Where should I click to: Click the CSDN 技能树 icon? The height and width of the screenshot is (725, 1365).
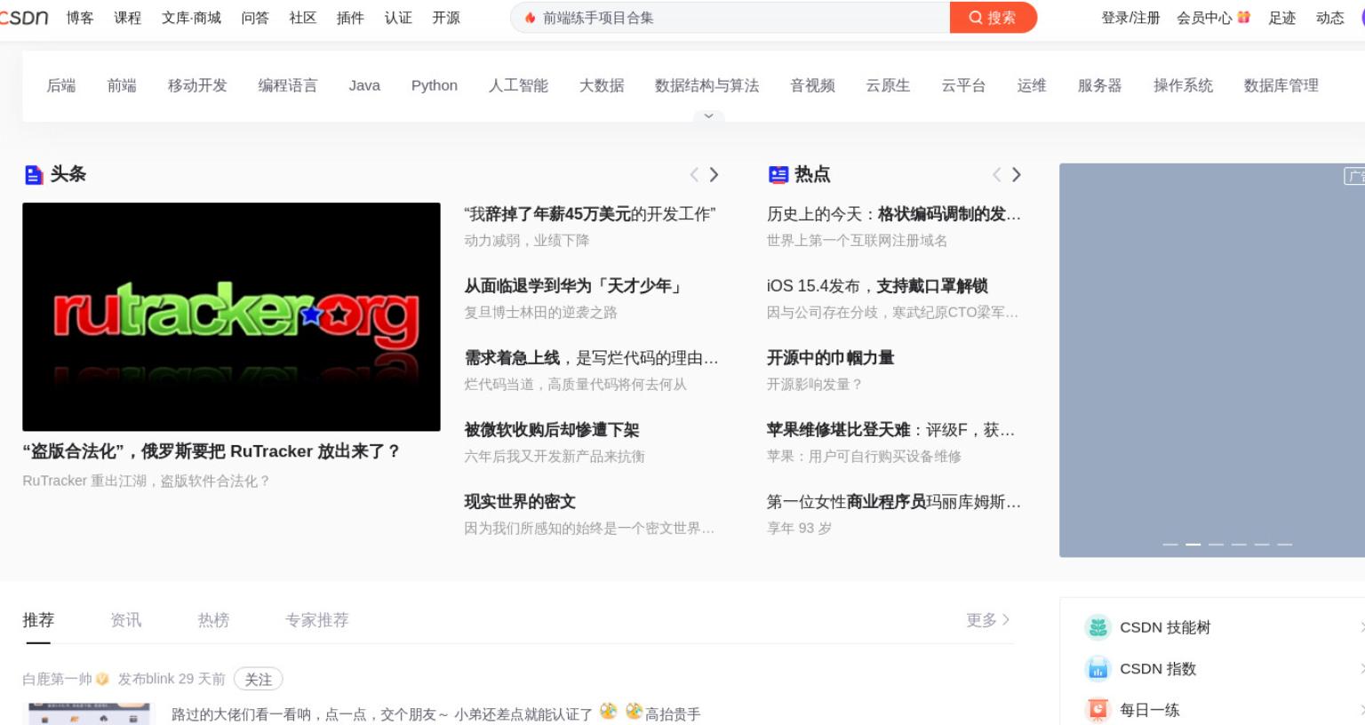click(1098, 627)
